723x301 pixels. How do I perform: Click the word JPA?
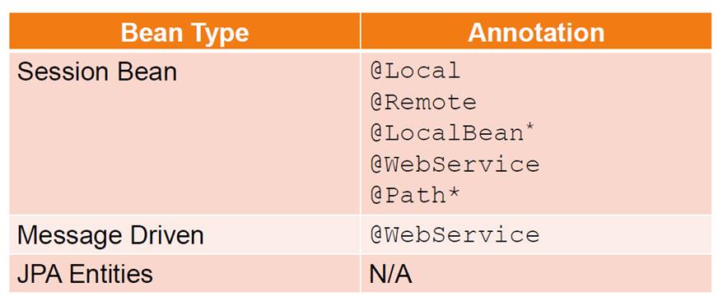40,275
